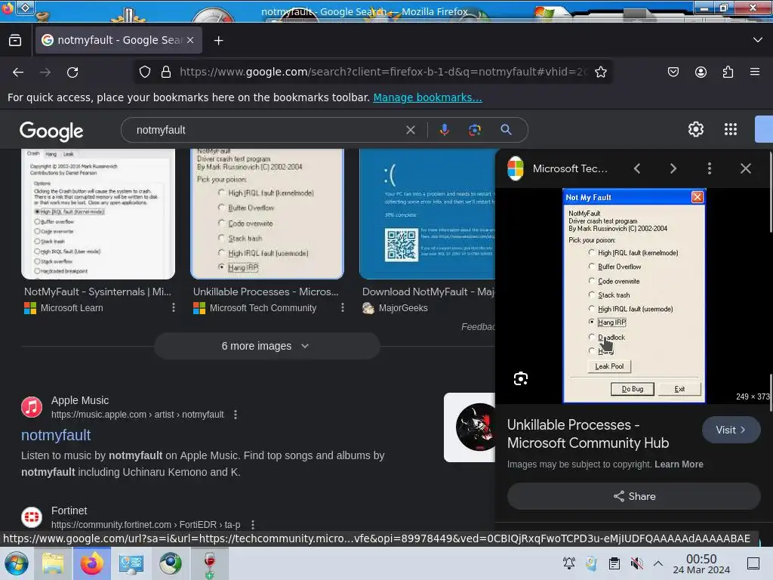Image resolution: width=773 pixels, height=580 pixels.
Task: Open NotMyFault - Sysinternals image thumbnail
Action: [98, 214]
